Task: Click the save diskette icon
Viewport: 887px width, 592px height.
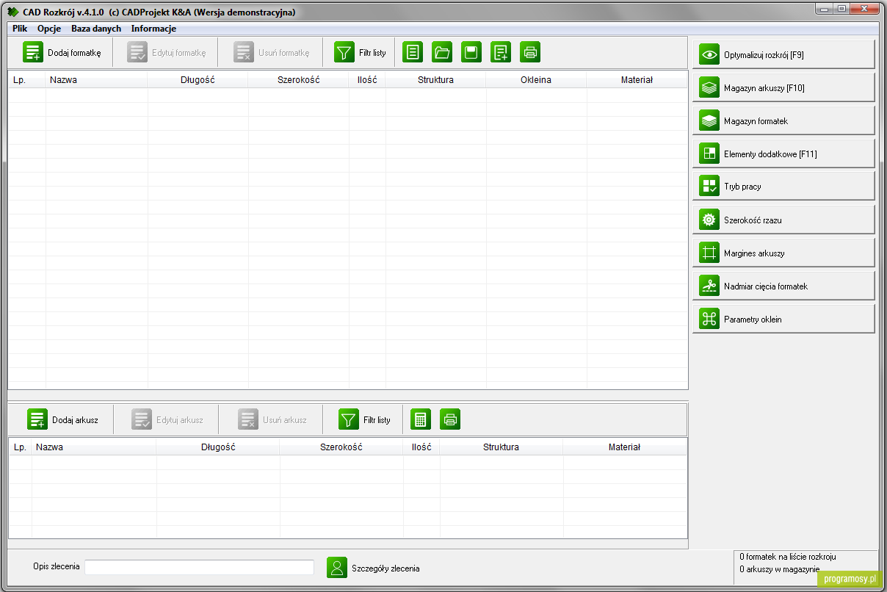Action: point(471,52)
